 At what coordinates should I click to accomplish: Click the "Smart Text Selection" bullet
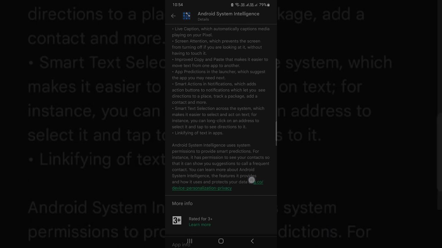click(218, 117)
